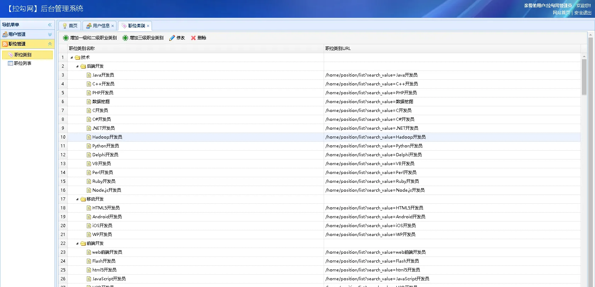Click the 安全退出 logout link
Viewport: 595px width, 287px height.
[583, 13]
